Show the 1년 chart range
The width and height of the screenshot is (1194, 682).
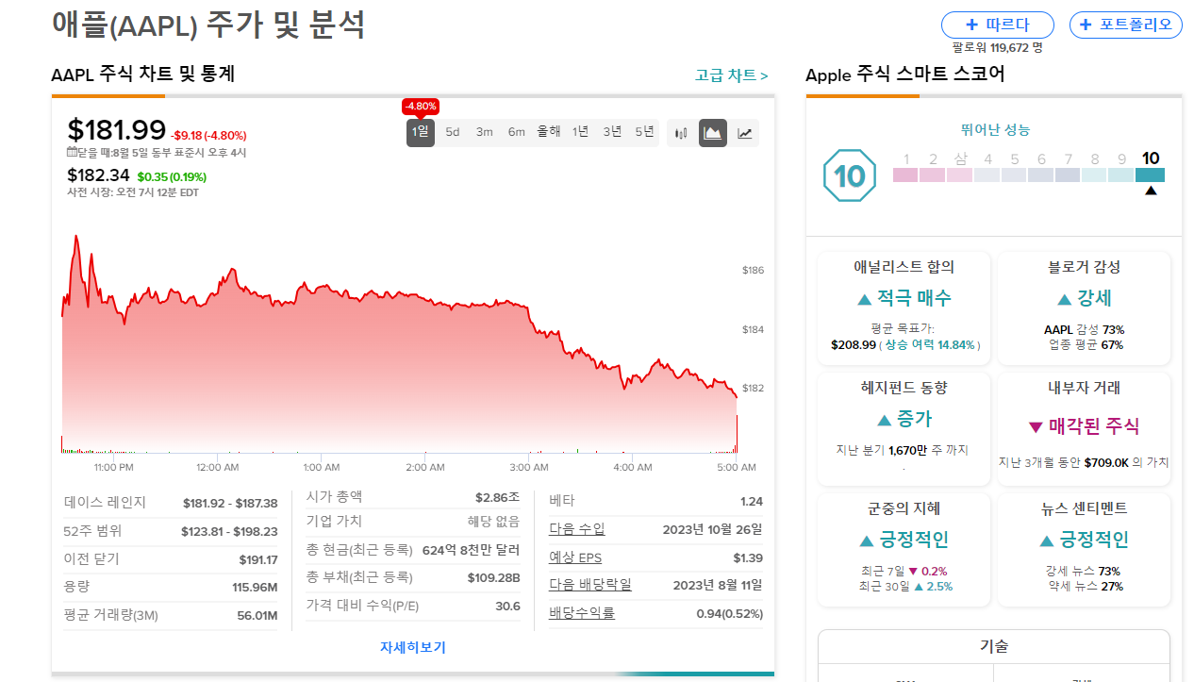581,132
